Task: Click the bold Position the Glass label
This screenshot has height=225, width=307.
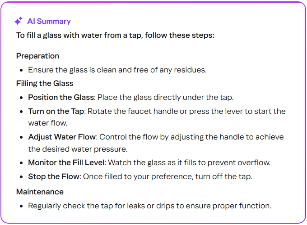Action: click(x=61, y=97)
